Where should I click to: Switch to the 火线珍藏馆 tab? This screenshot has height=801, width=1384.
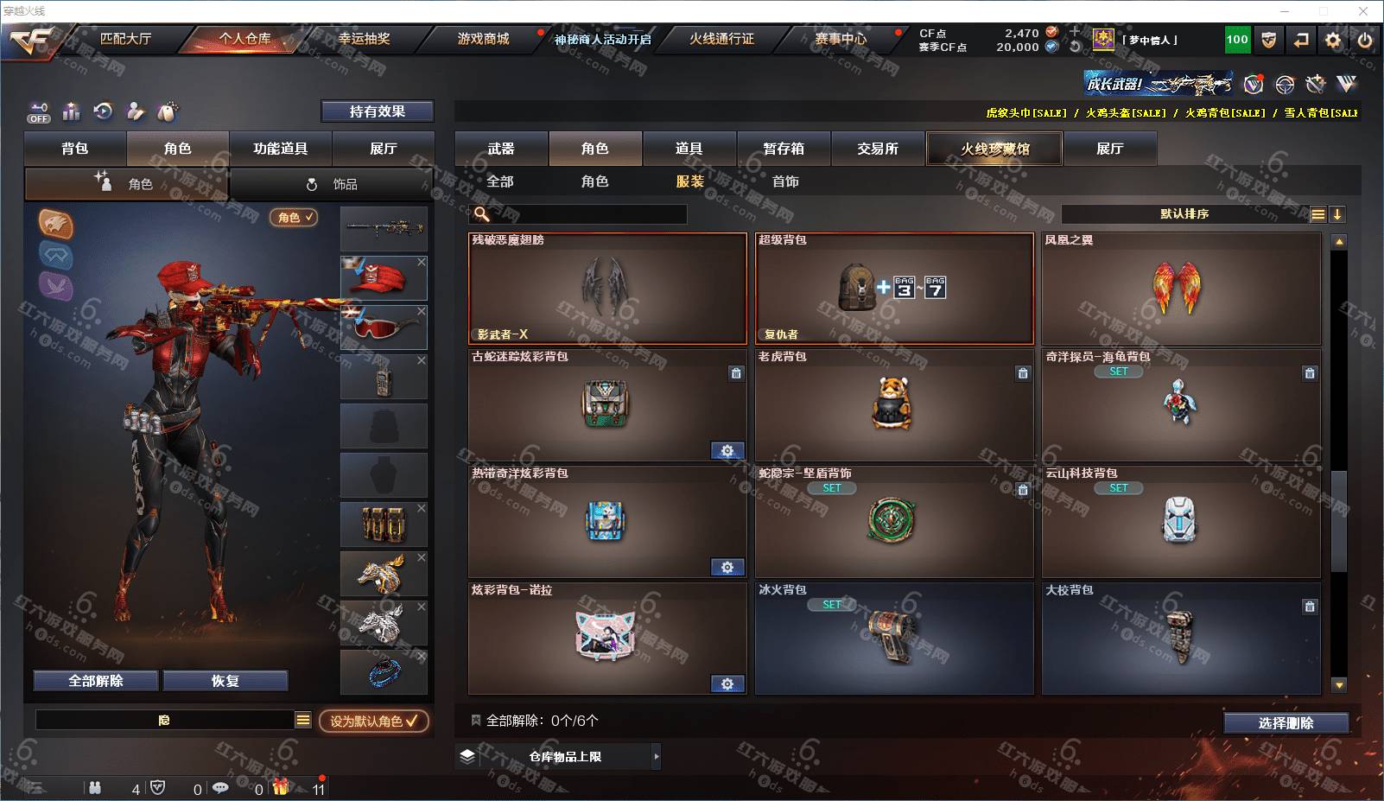tap(995, 149)
